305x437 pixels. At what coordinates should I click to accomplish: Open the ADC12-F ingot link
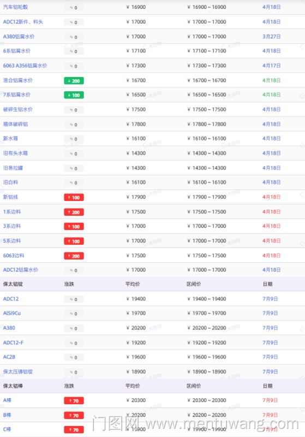(13, 342)
